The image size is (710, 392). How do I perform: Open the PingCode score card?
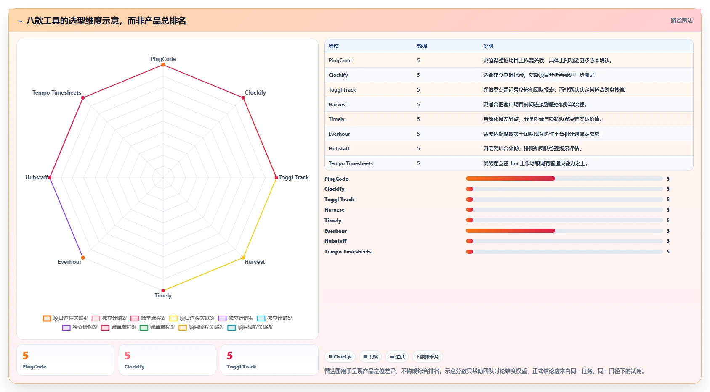65,360
